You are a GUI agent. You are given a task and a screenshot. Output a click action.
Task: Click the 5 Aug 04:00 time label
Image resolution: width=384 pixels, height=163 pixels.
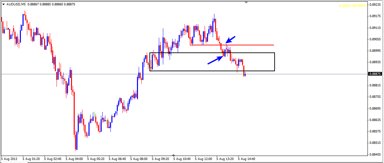click(x=74, y=159)
